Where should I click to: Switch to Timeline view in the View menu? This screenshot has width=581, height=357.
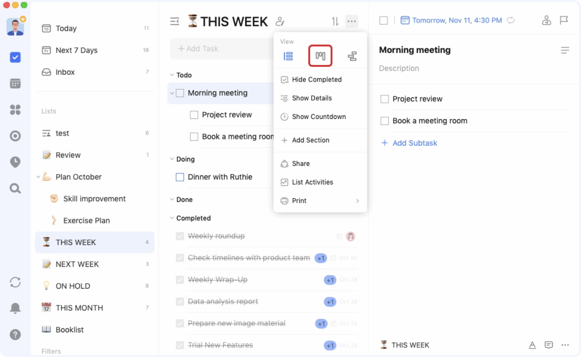352,55
